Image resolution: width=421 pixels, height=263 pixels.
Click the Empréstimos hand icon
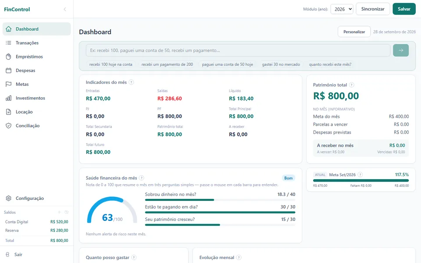pos(9,57)
